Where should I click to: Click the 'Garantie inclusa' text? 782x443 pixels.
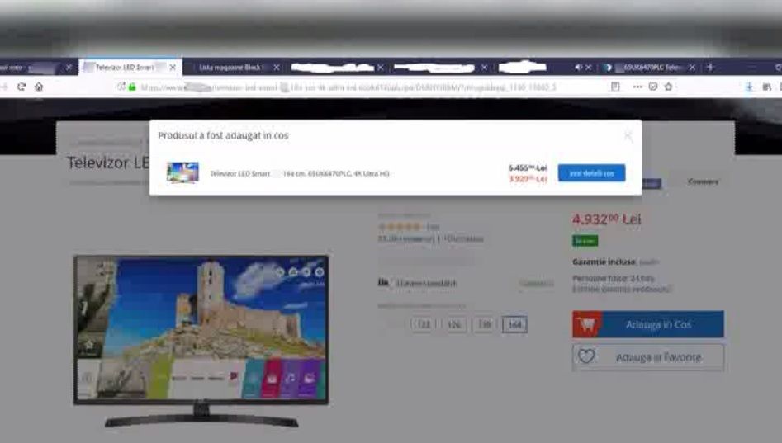pos(604,262)
